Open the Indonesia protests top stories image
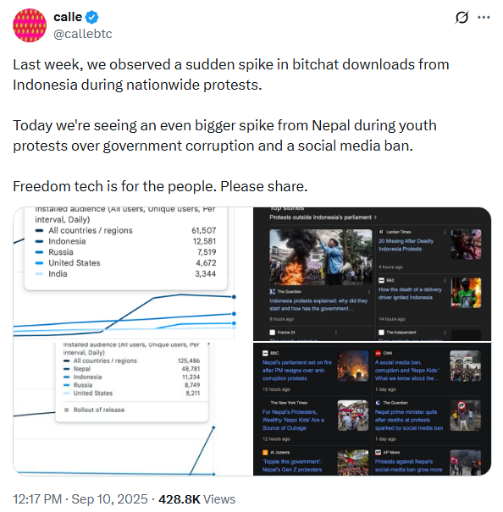This screenshot has width=503, height=512. (373, 274)
